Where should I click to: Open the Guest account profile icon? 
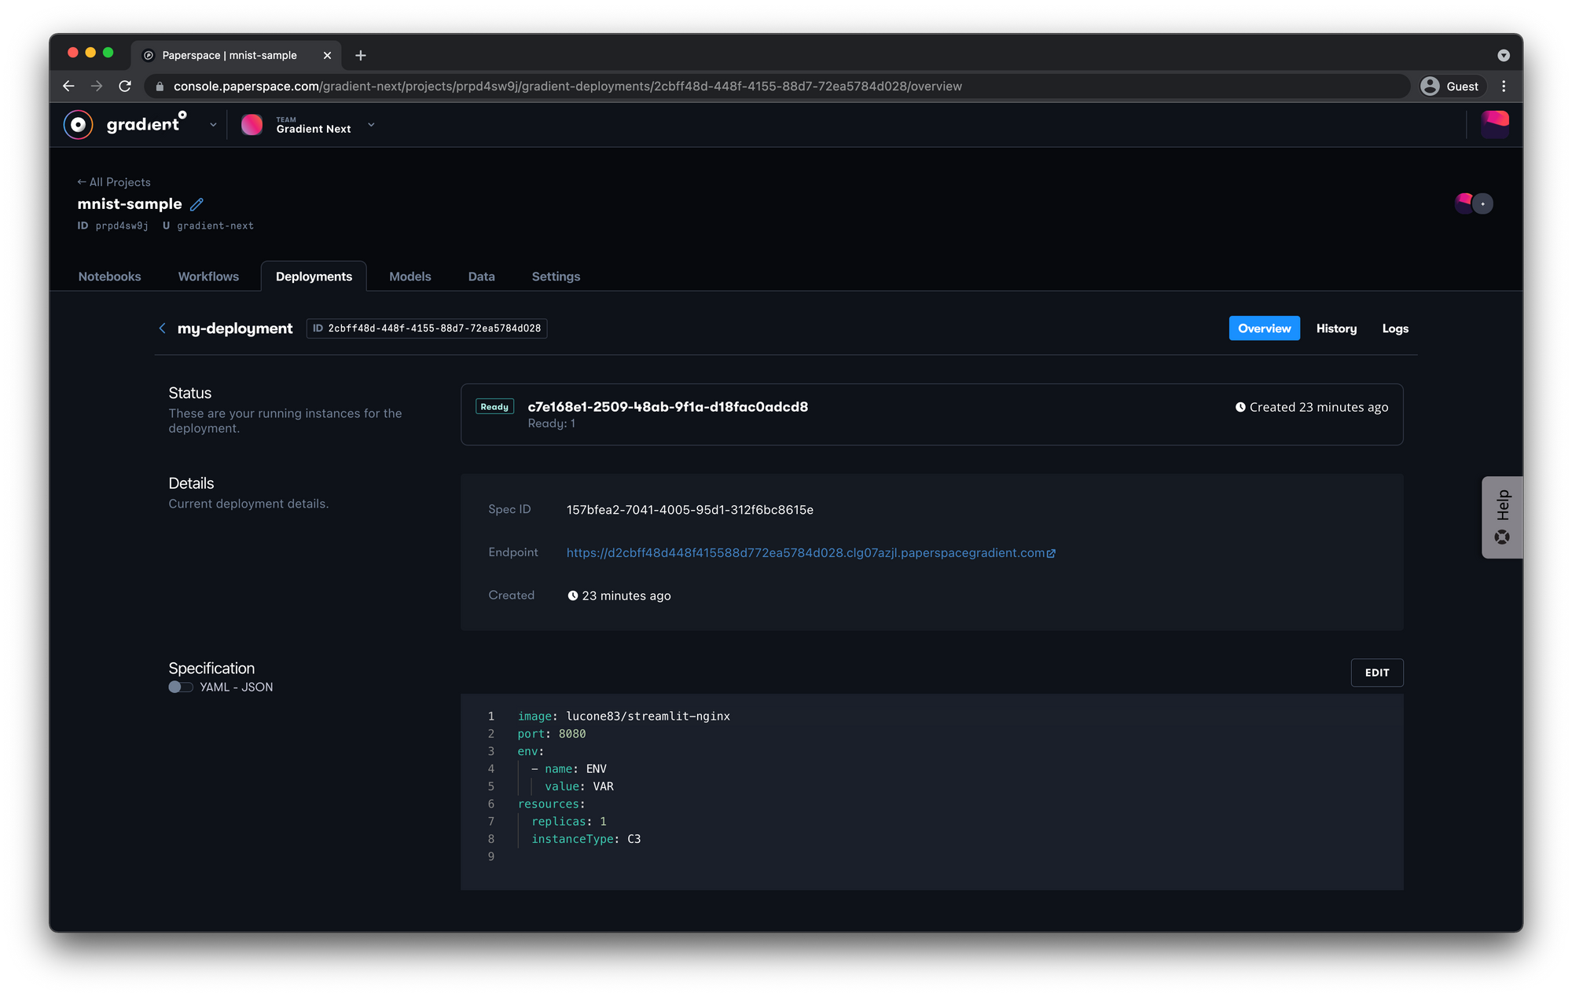[1431, 86]
